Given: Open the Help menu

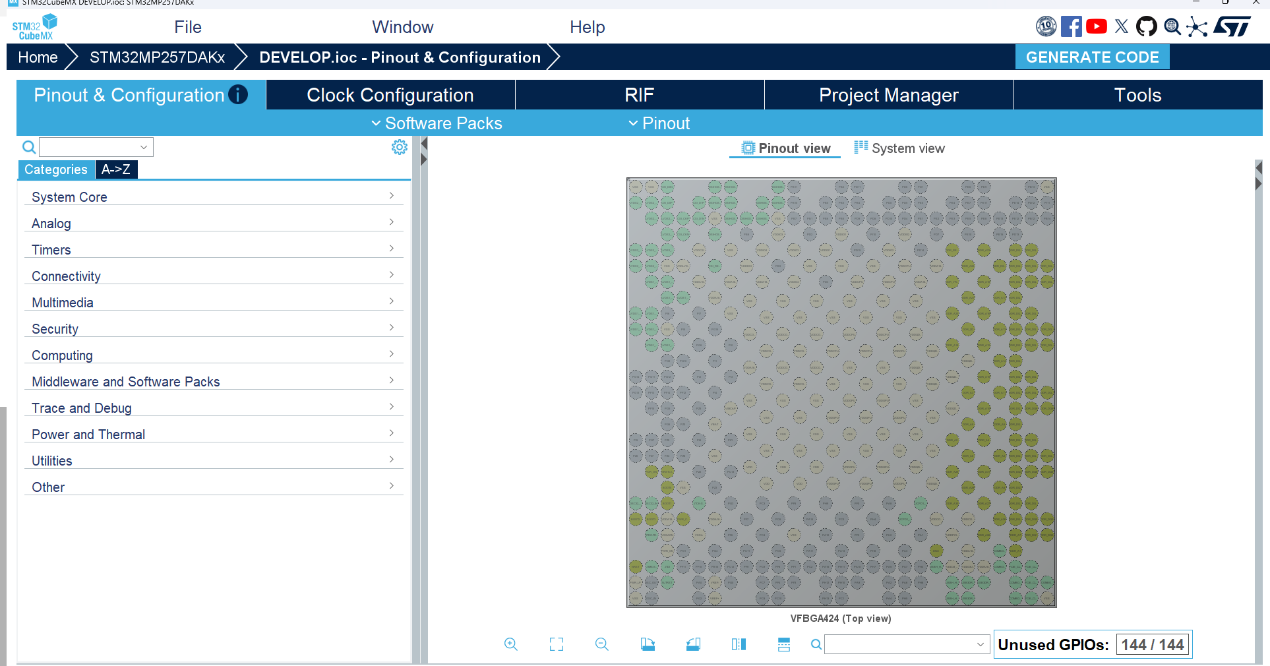Looking at the screenshot, I should (588, 27).
